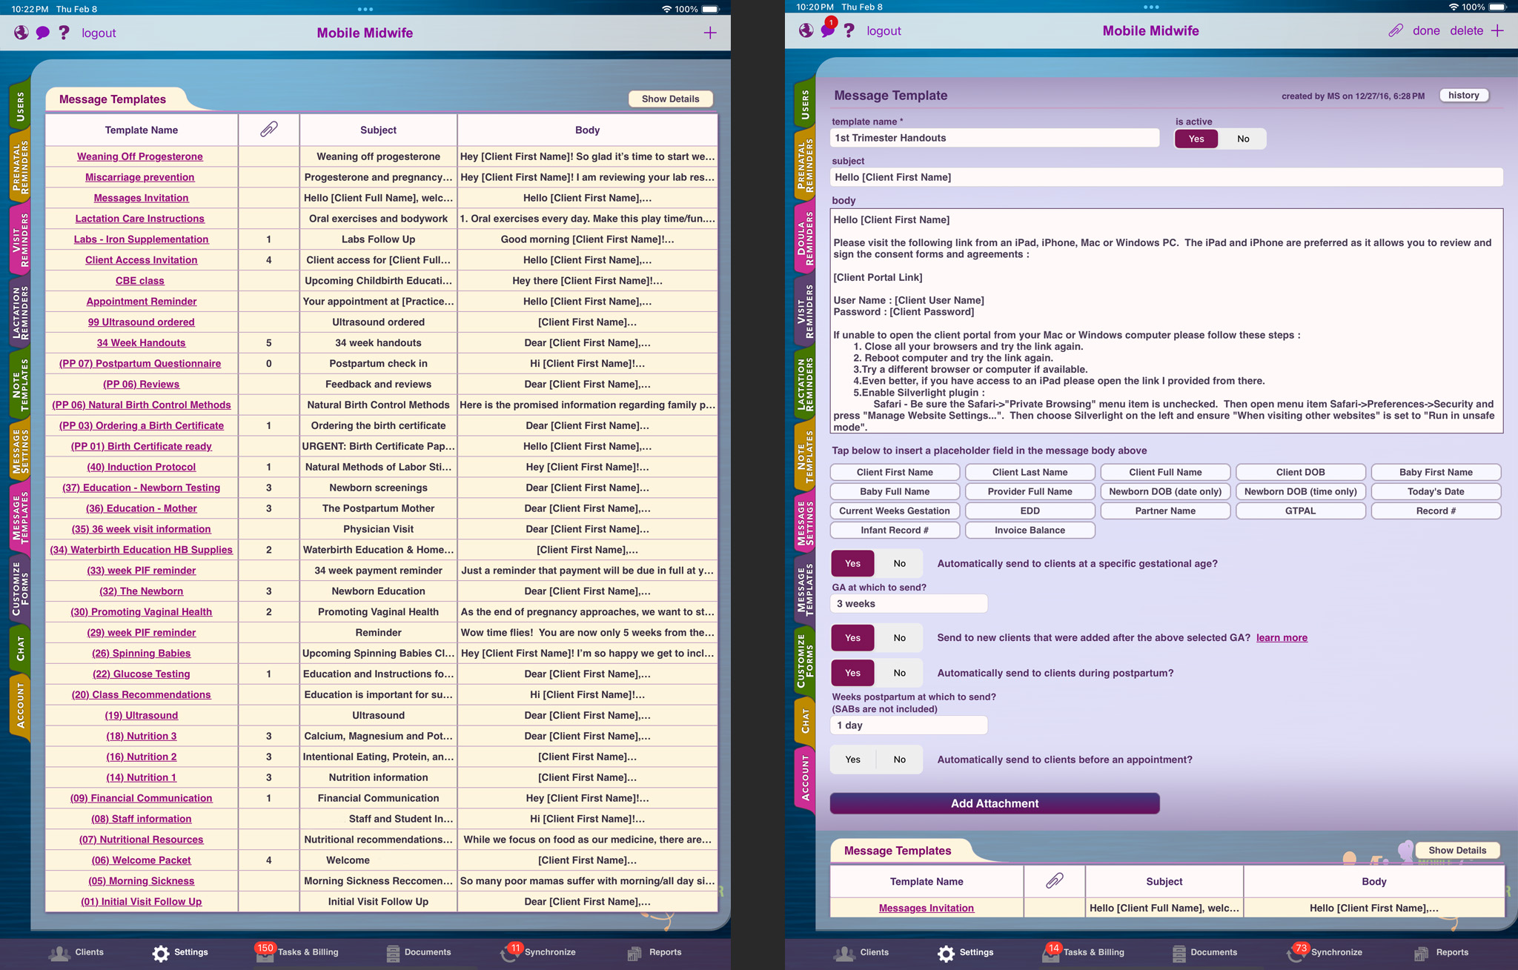
Task: Tap the question mark help icon in left window
Action: point(64,33)
